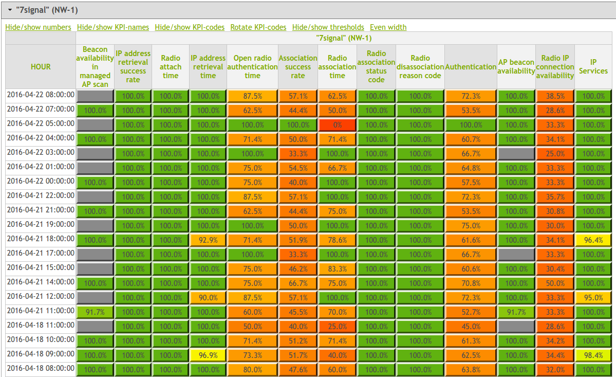This screenshot has height=377, width=616.
Task: Click 83.3% Radio association time cell
Action: [337, 269]
